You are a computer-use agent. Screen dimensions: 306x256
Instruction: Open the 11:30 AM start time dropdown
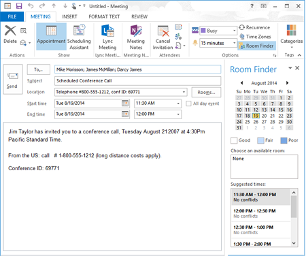click(178, 103)
